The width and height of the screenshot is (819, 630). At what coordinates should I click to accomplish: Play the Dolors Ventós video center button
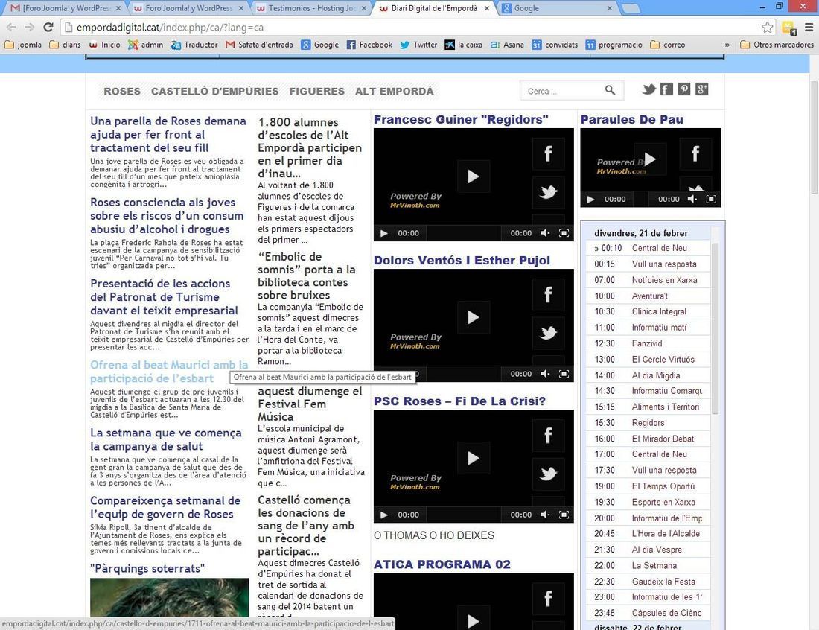pyautogui.click(x=474, y=317)
